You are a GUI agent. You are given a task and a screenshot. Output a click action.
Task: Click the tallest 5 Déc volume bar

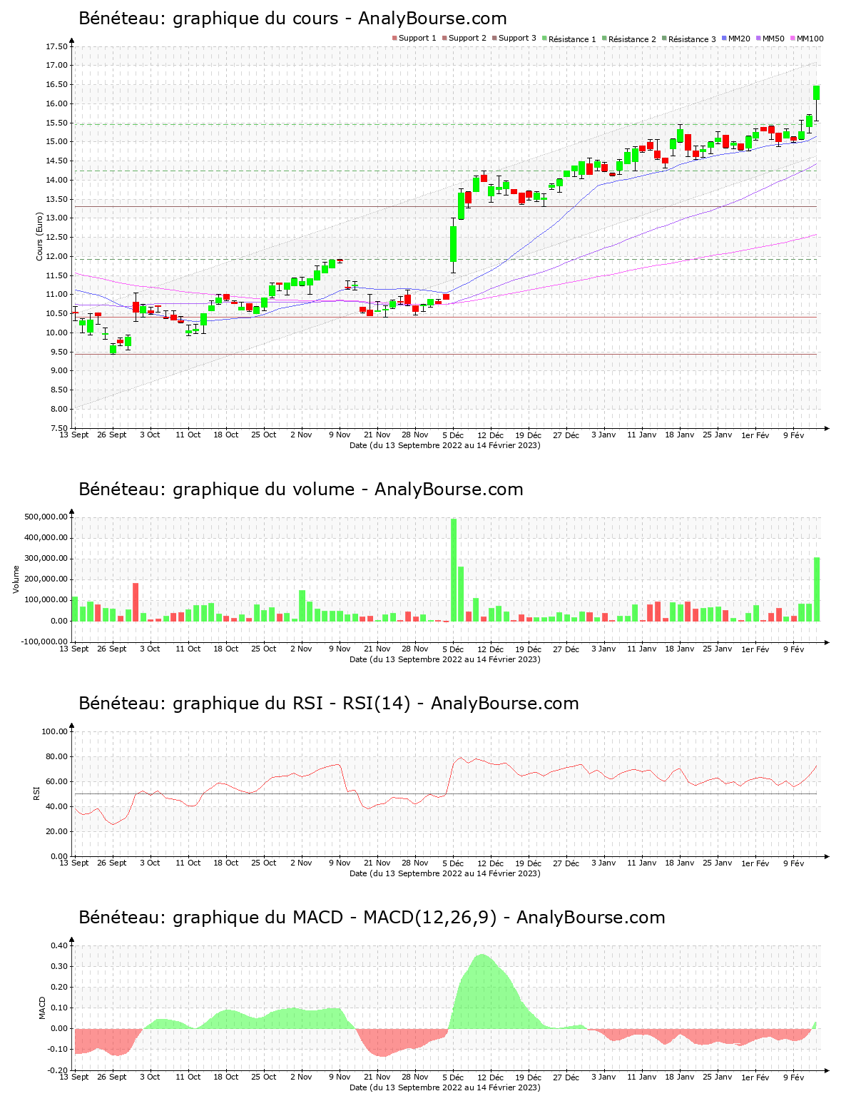click(x=454, y=569)
